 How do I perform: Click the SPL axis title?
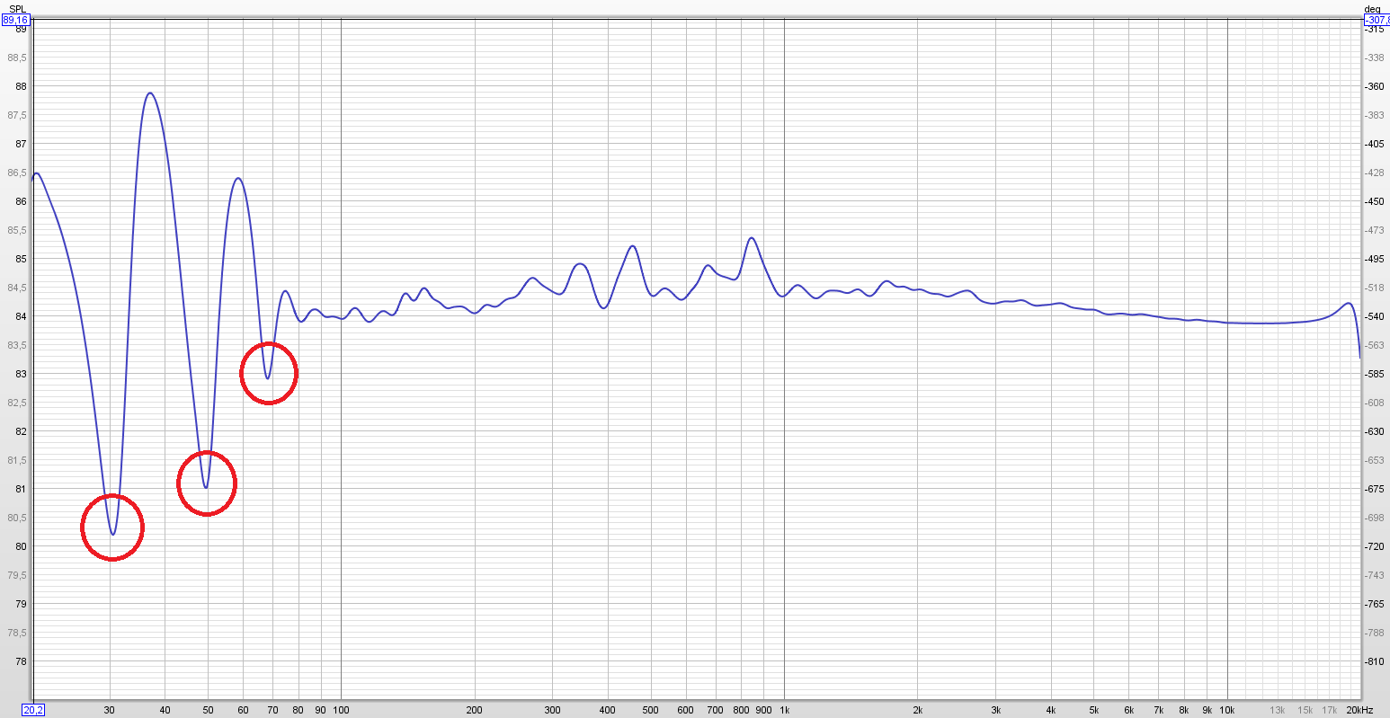[15, 8]
